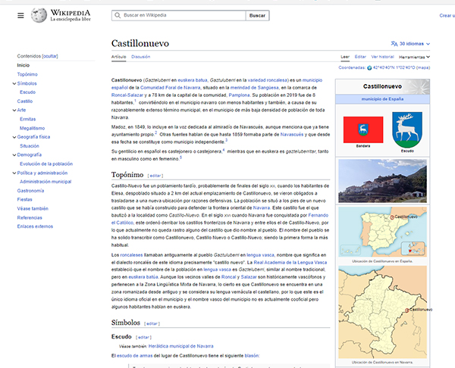Image resolution: width=455 pixels, height=368 pixels.
Task: Collapse the Geografía física sidebar section
Action: click(14, 136)
